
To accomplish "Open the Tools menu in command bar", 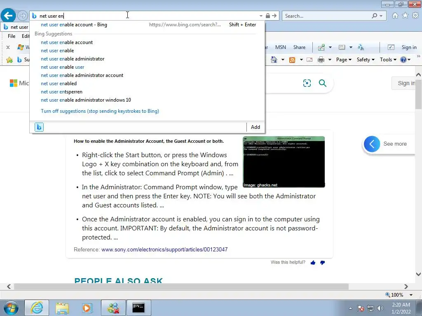I will [388, 60].
